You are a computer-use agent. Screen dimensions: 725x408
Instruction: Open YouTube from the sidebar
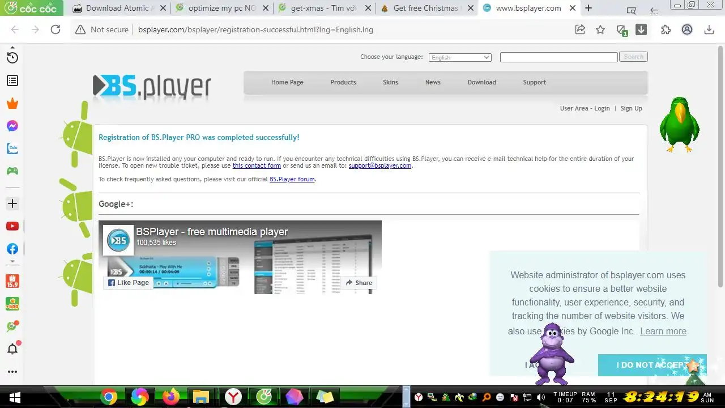pyautogui.click(x=12, y=226)
